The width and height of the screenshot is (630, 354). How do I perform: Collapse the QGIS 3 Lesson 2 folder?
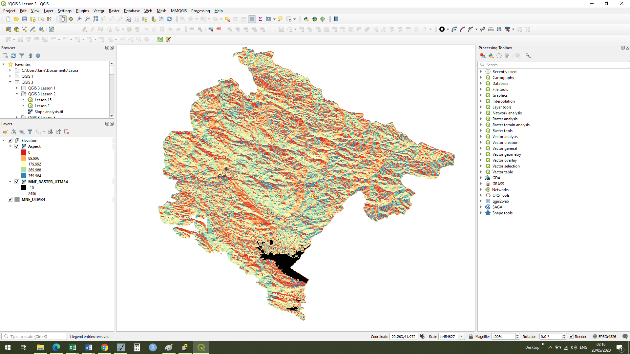[x=17, y=94]
